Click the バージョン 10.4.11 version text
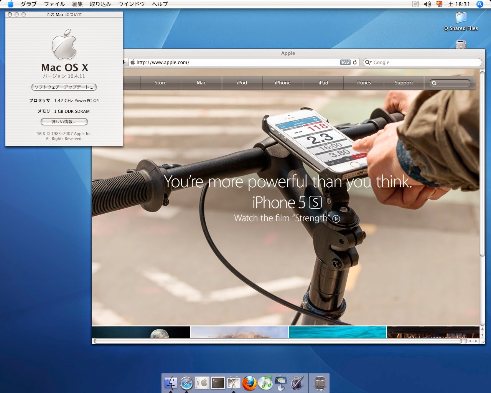 (64, 76)
